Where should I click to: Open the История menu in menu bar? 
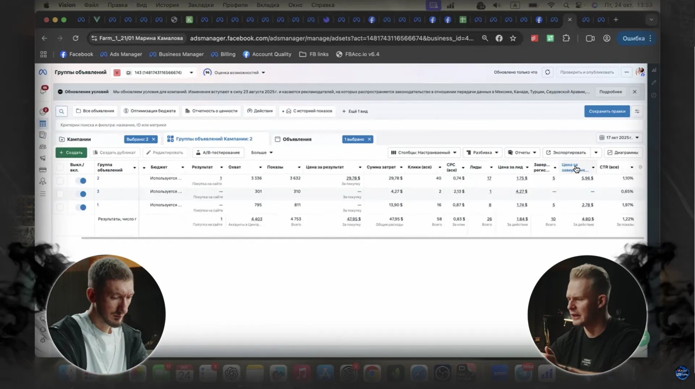(167, 5)
